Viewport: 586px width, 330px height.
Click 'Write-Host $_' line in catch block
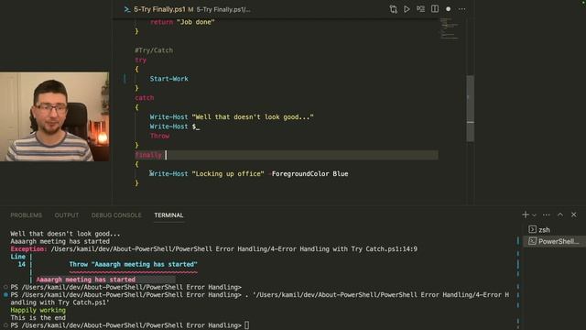[175, 126]
